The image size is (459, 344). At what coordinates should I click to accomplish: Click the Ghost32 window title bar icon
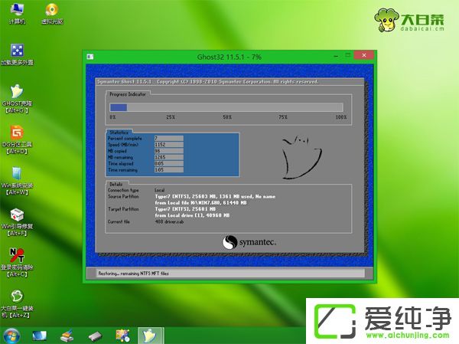coord(91,57)
